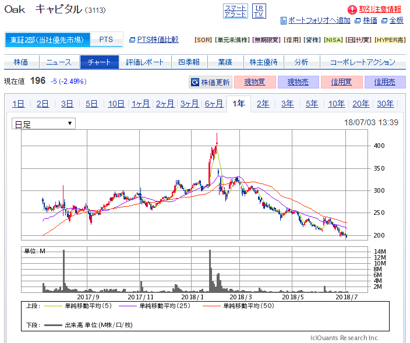Screen dimensions: 410x343
Task: Click the 単純移動平均(5) green legend line
Action: pos(53,306)
